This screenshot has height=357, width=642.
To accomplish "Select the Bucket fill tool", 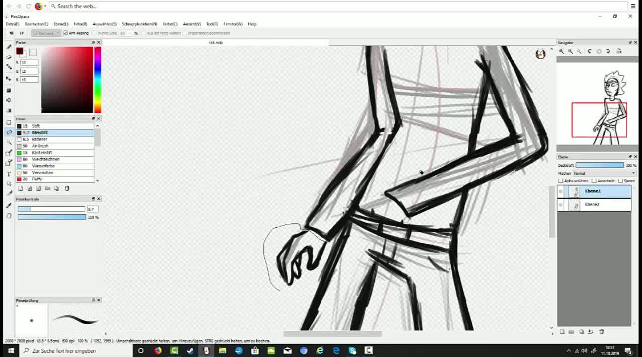I will [x=9, y=100].
